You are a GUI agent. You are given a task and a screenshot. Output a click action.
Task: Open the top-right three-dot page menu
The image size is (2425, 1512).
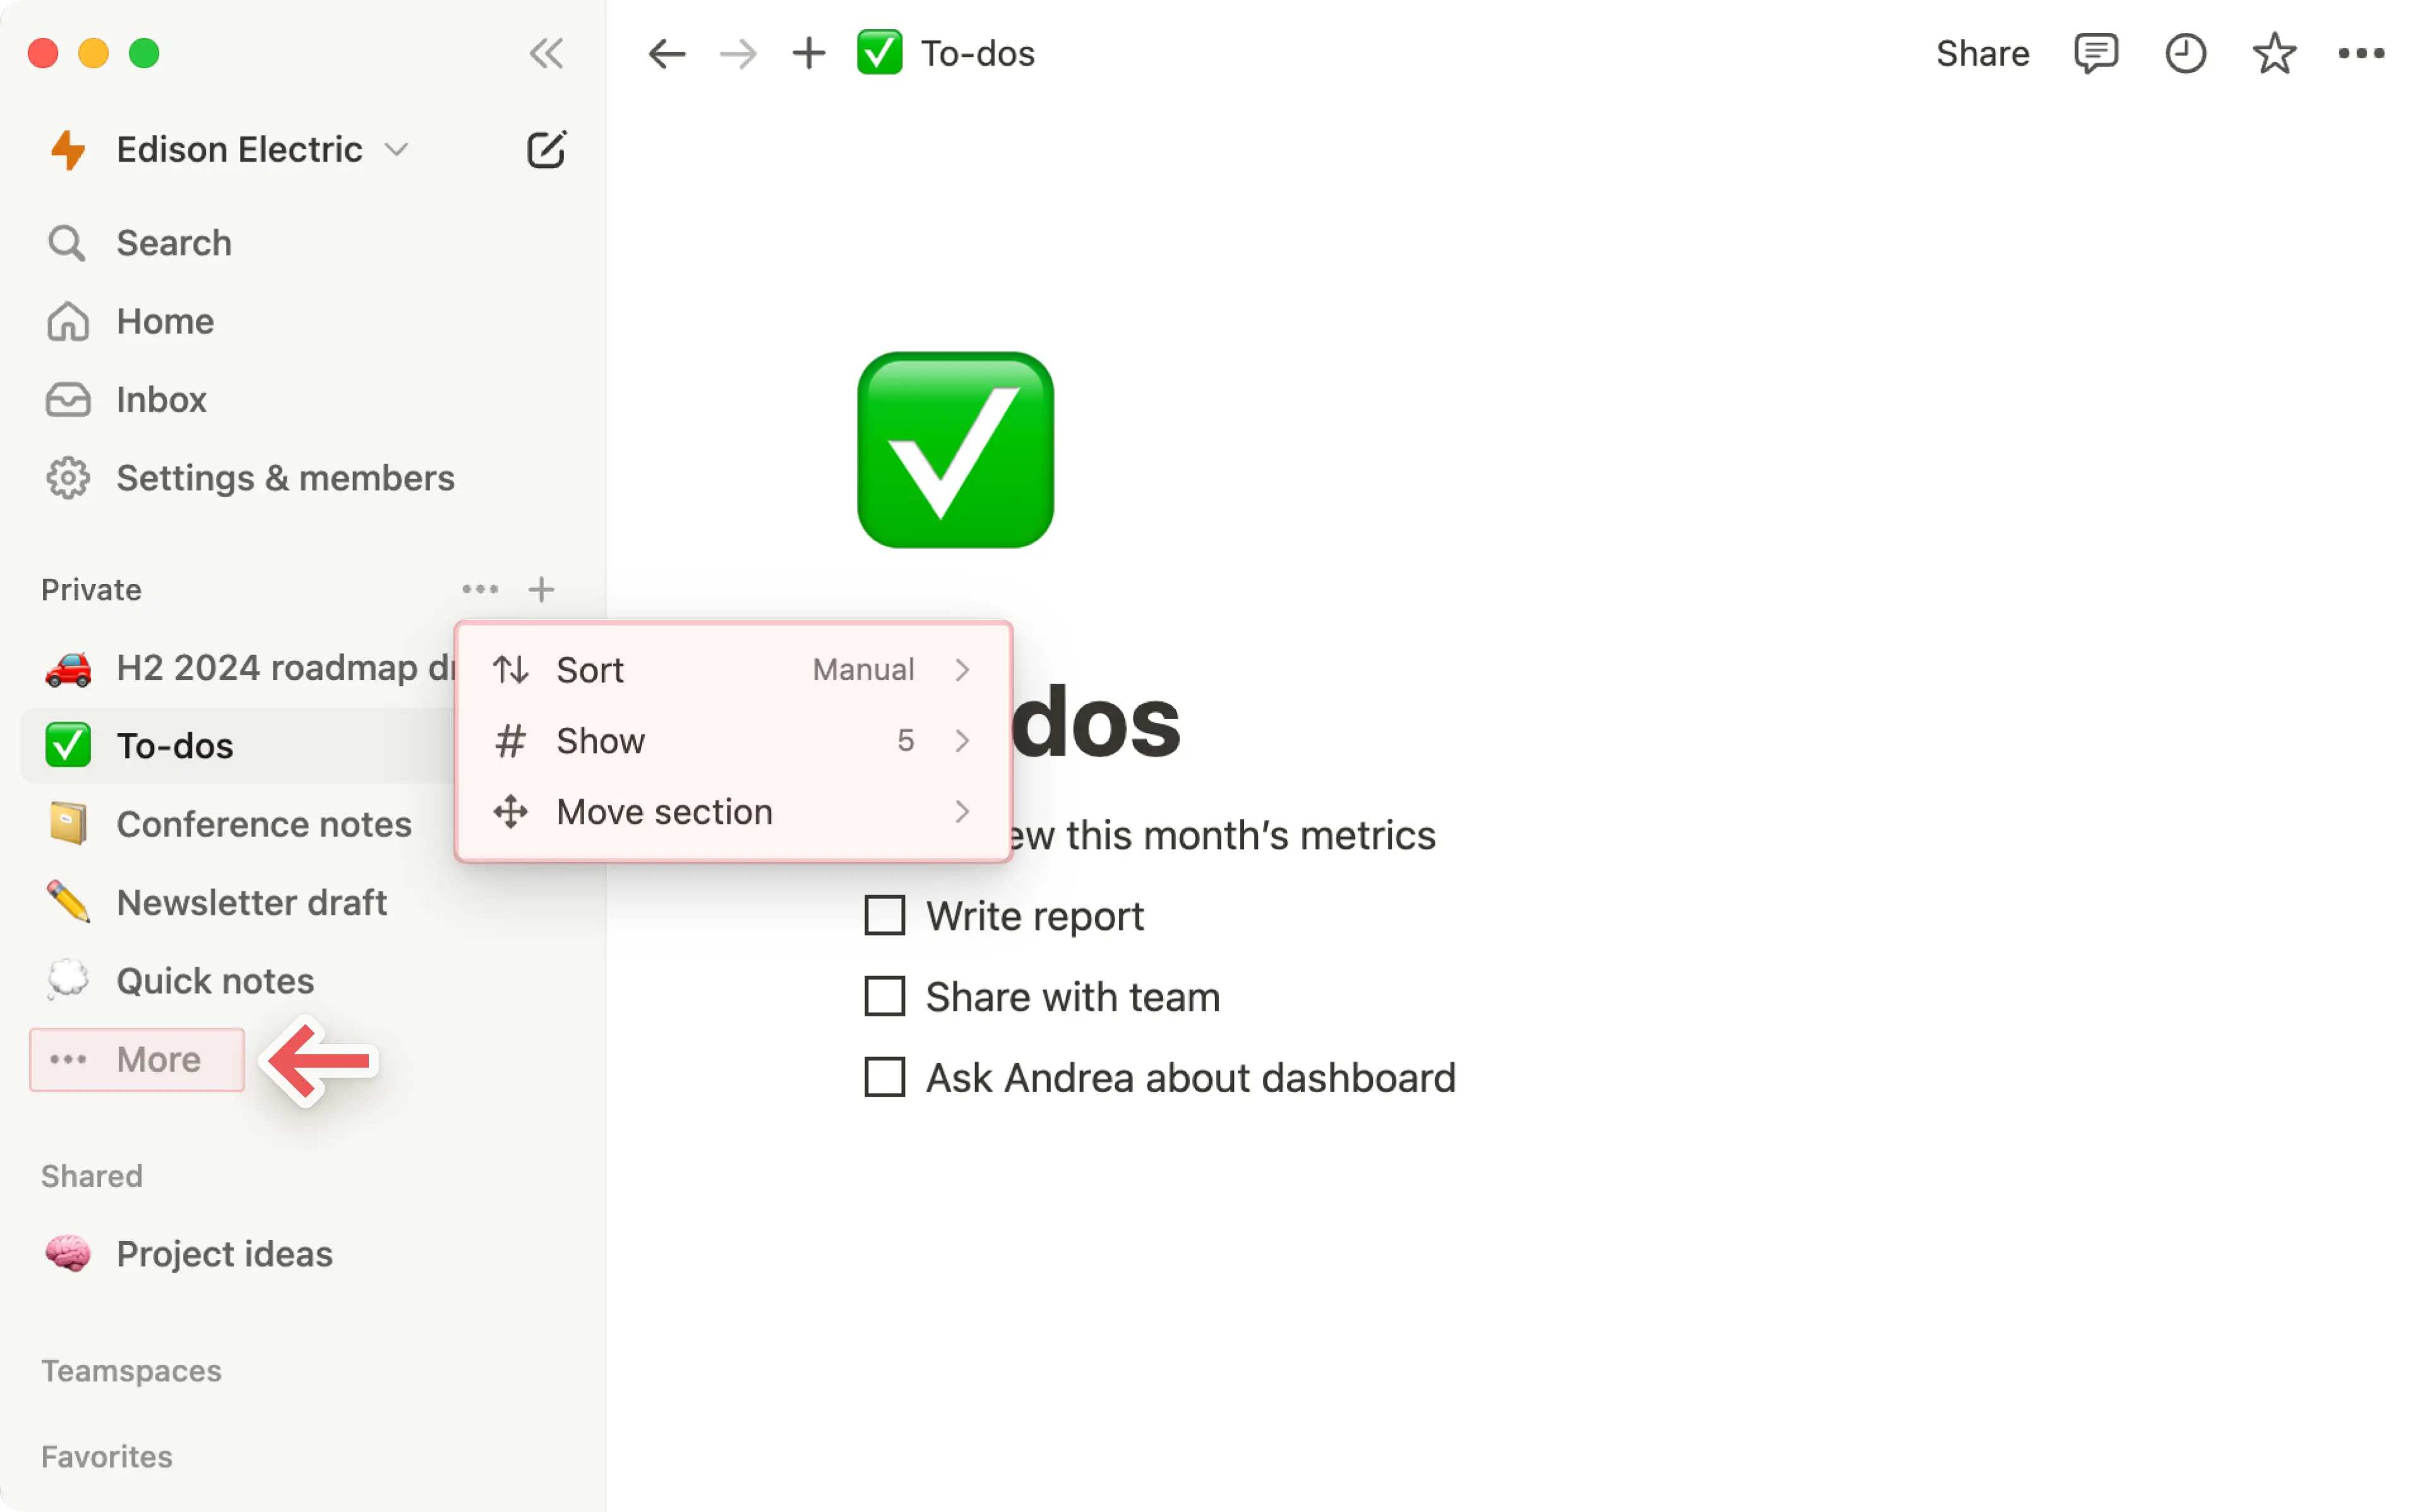pos(2361,53)
